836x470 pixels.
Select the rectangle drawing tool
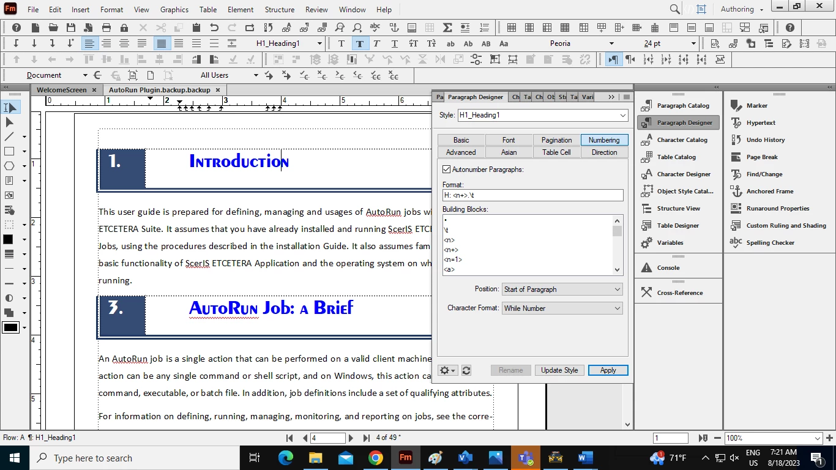(9, 151)
